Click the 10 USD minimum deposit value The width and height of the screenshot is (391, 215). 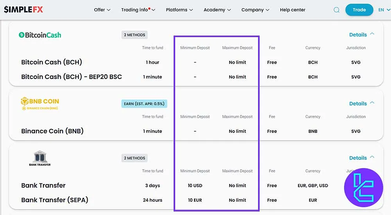195,186
